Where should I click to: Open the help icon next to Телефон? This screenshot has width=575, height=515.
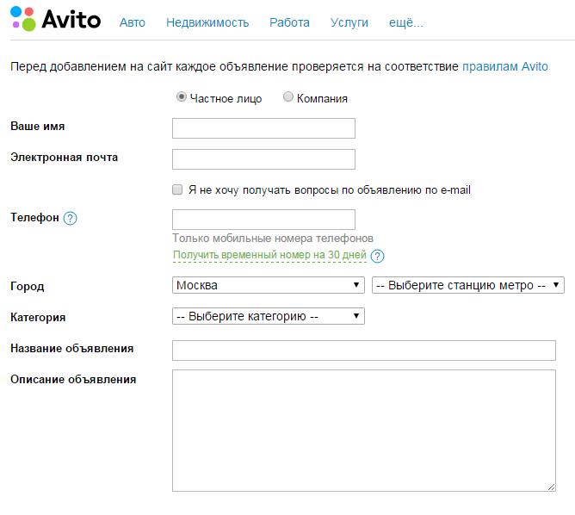[70, 218]
